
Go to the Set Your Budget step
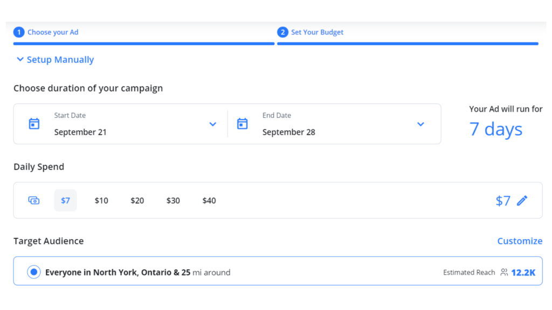tap(317, 32)
